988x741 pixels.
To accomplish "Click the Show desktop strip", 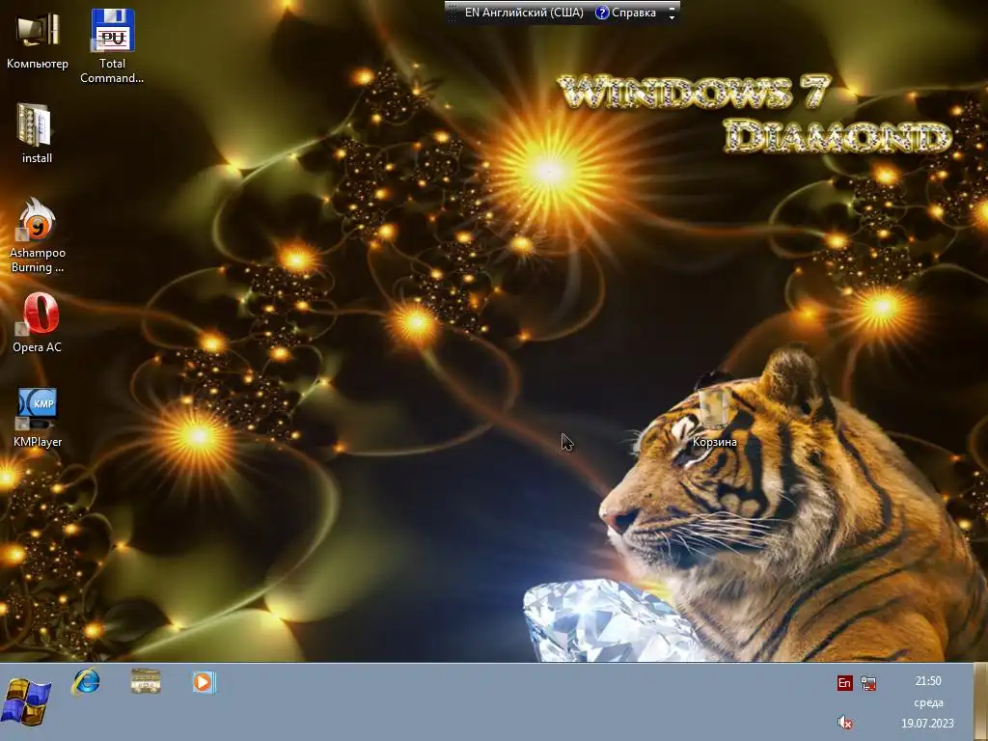I will (981, 702).
